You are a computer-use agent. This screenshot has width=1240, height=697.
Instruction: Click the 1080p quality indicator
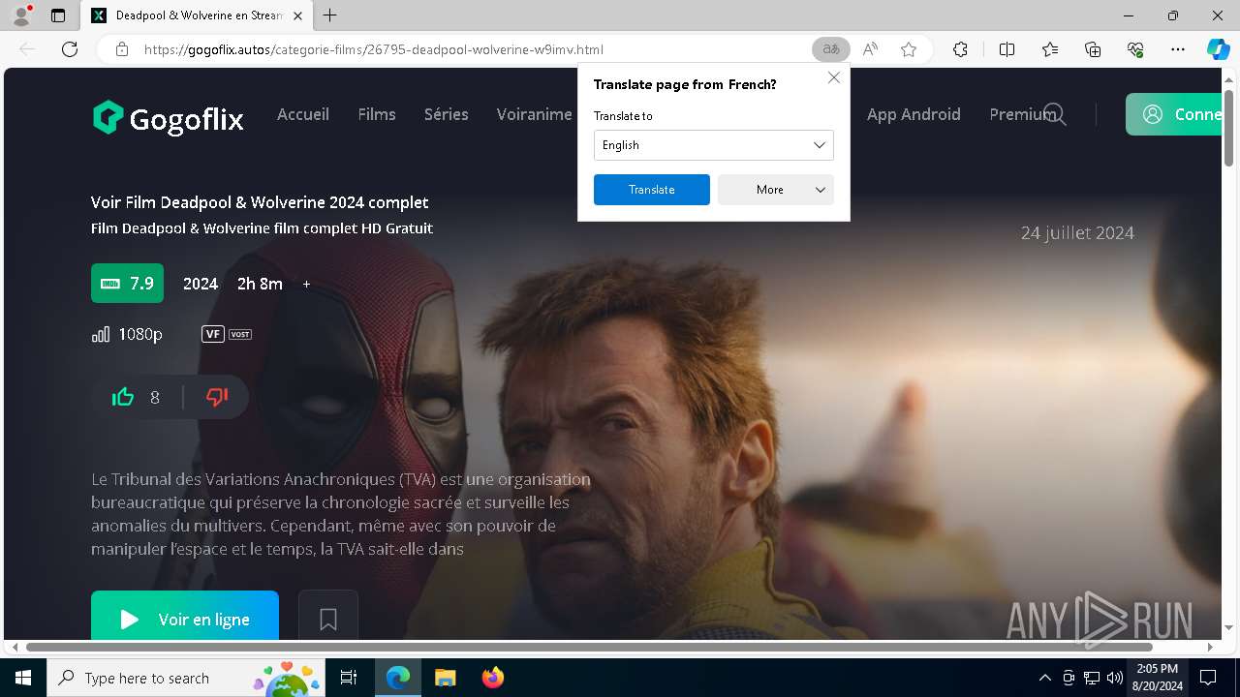[127, 334]
